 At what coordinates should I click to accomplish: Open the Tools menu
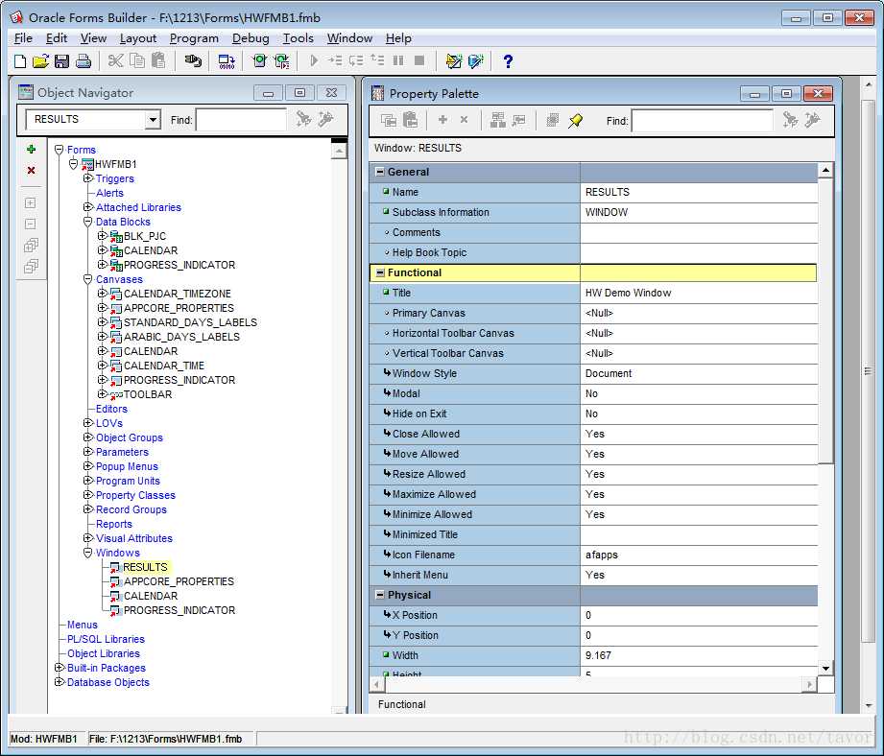click(299, 38)
